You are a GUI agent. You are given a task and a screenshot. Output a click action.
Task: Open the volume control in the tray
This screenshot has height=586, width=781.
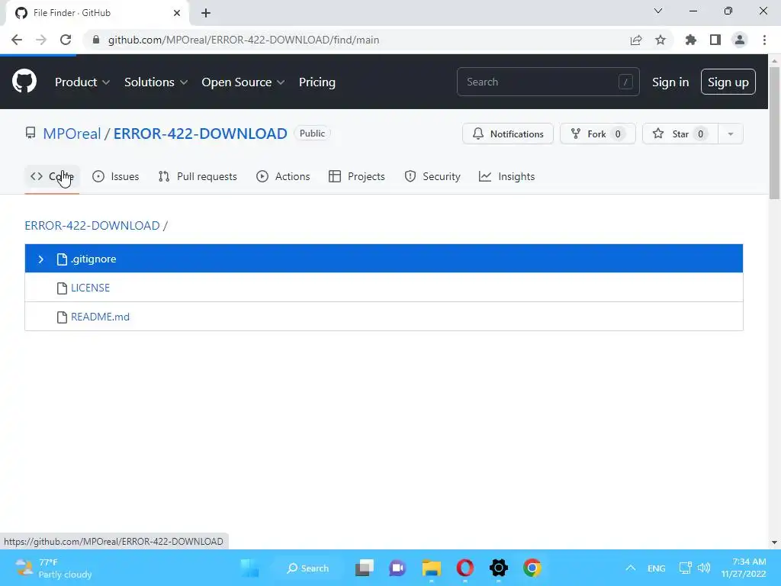pyautogui.click(x=704, y=568)
